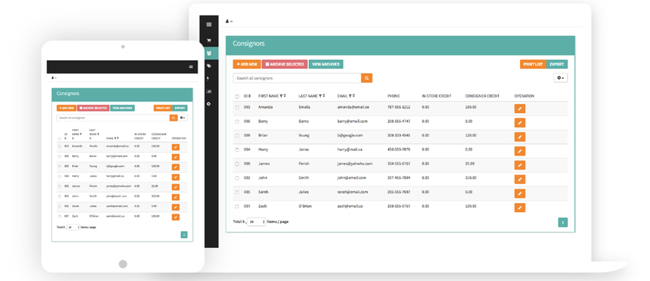Open the user account dropdown on the laptop
This screenshot has height=281, width=650.
[229, 21]
